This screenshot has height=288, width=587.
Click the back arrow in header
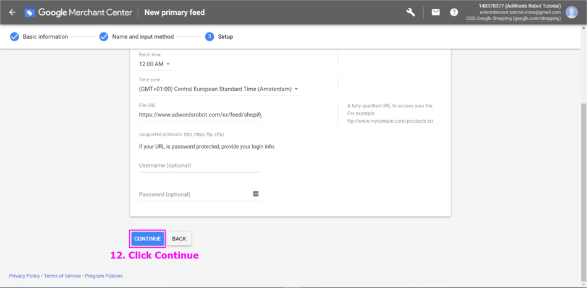[12, 12]
